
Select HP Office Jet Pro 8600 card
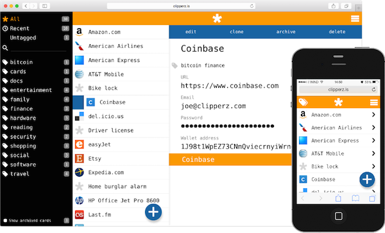121,200
